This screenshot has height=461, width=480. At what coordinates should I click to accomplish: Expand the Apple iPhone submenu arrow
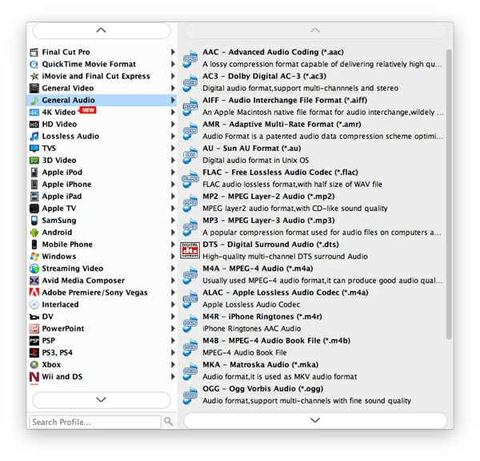point(173,185)
